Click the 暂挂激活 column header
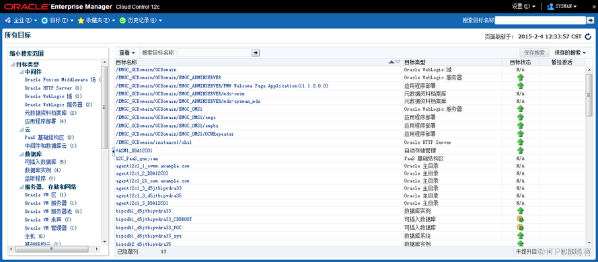 pyautogui.click(x=562, y=62)
